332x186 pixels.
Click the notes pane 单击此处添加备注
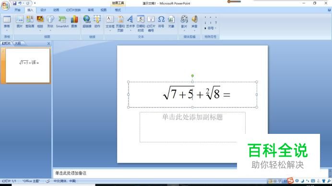[x=71, y=173]
